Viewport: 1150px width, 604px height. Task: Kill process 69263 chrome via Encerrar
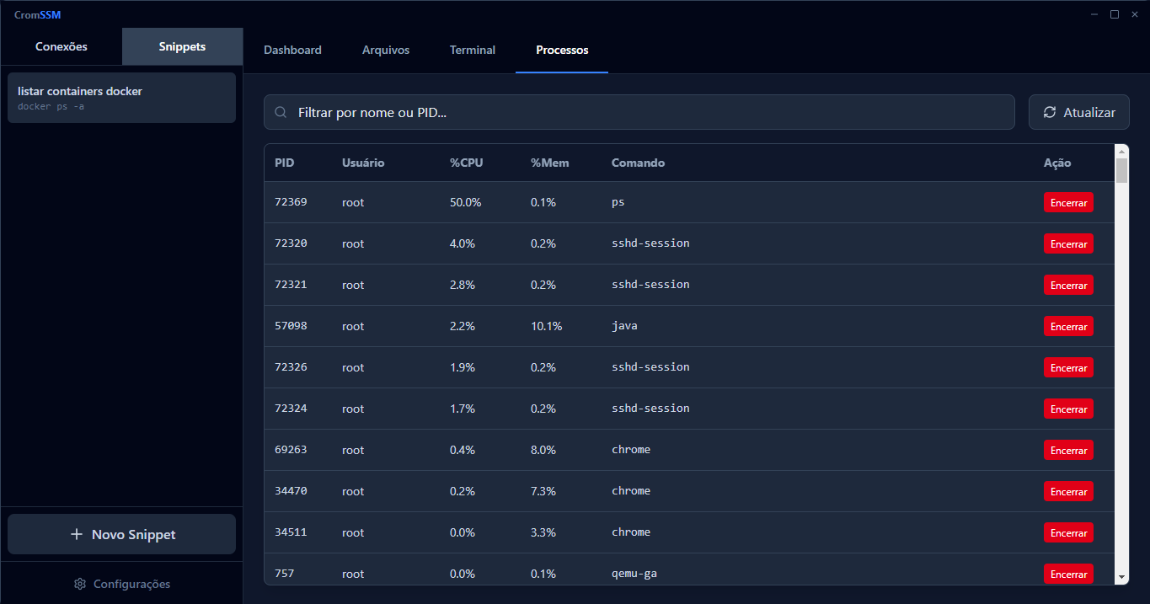1068,450
